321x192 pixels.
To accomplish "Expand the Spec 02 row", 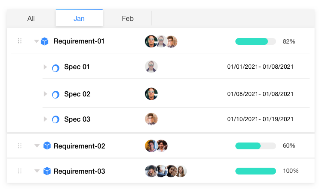I will [45, 94].
